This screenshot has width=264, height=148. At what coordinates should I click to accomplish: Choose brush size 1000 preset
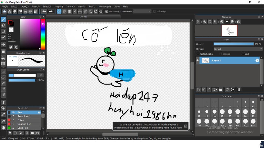(x=253, y=122)
